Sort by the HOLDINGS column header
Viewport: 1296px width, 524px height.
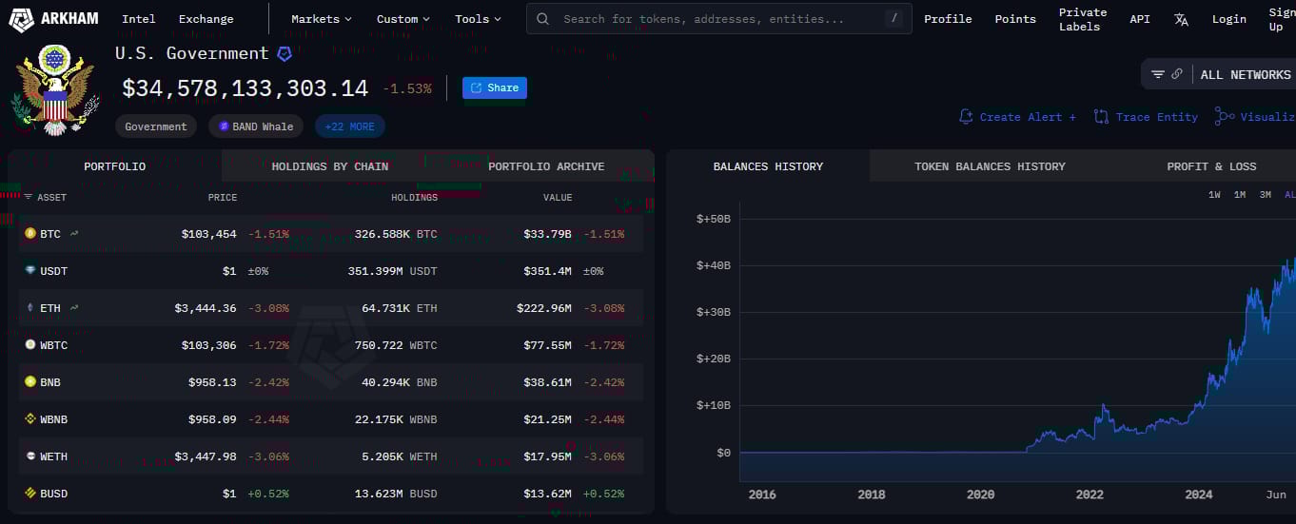(x=414, y=197)
